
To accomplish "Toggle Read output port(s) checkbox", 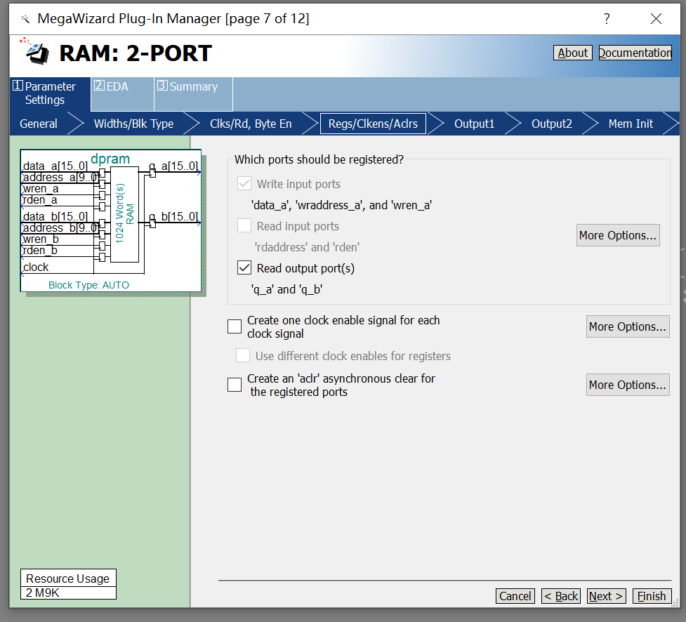I will coord(244,268).
